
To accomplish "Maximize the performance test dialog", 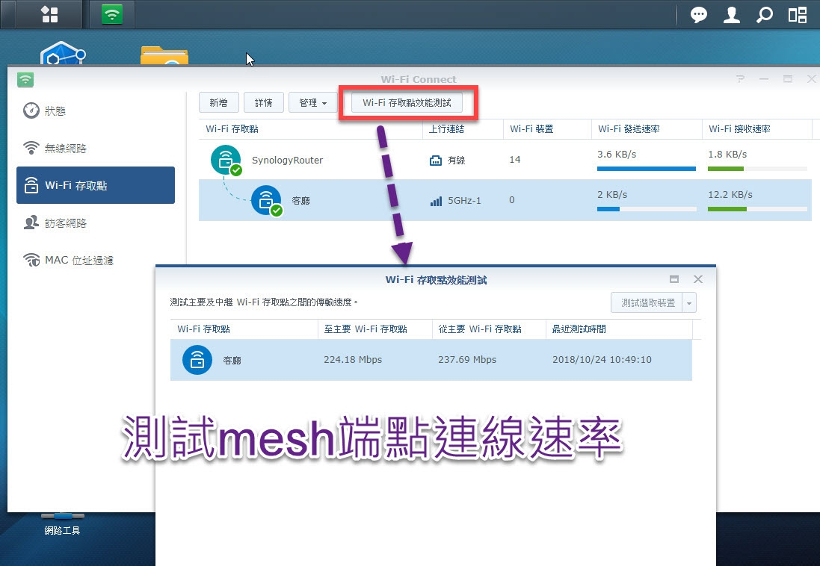I will (x=674, y=279).
